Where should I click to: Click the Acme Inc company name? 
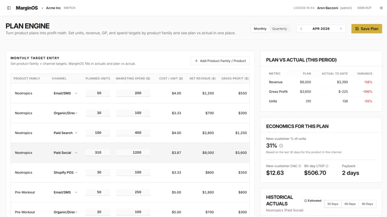[x=53, y=8]
